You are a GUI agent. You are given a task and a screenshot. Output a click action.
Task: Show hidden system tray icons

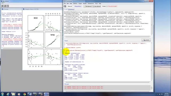click(x=157, y=94)
